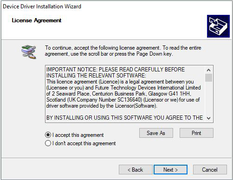This screenshot has height=180, width=233.
Task: Print the license agreement
Action: [x=196, y=133]
